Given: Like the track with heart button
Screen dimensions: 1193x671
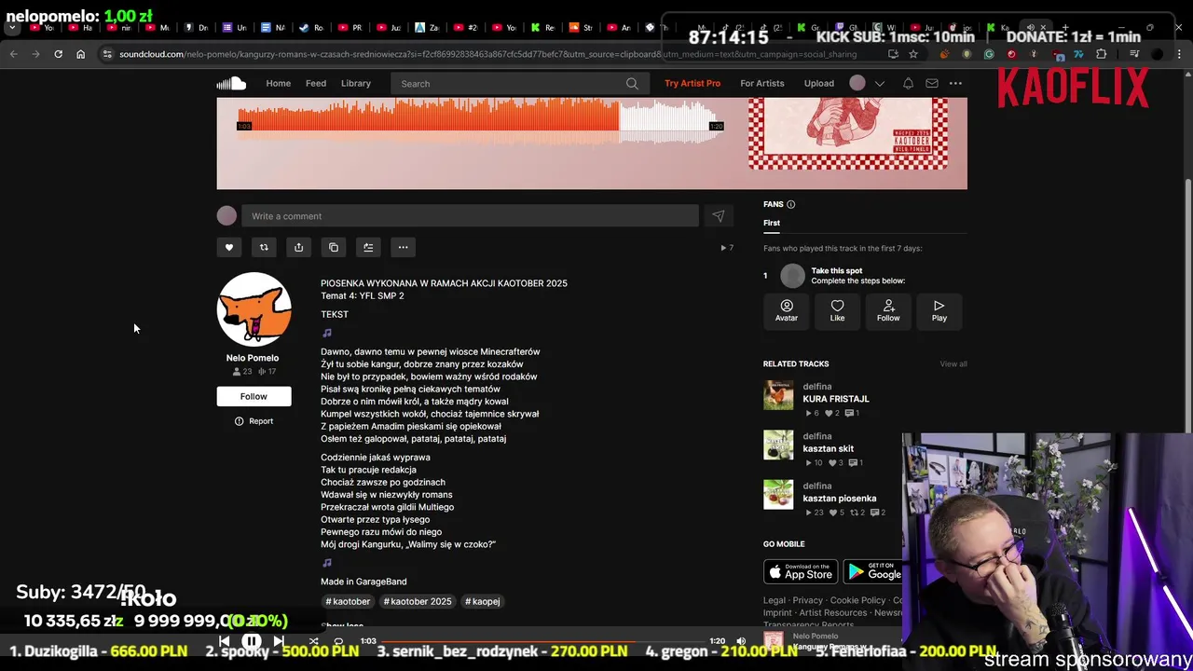Looking at the screenshot, I should [229, 247].
